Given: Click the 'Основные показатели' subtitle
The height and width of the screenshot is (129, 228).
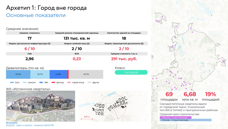Looking at the screenshot, I should click(x=36, y=15).
